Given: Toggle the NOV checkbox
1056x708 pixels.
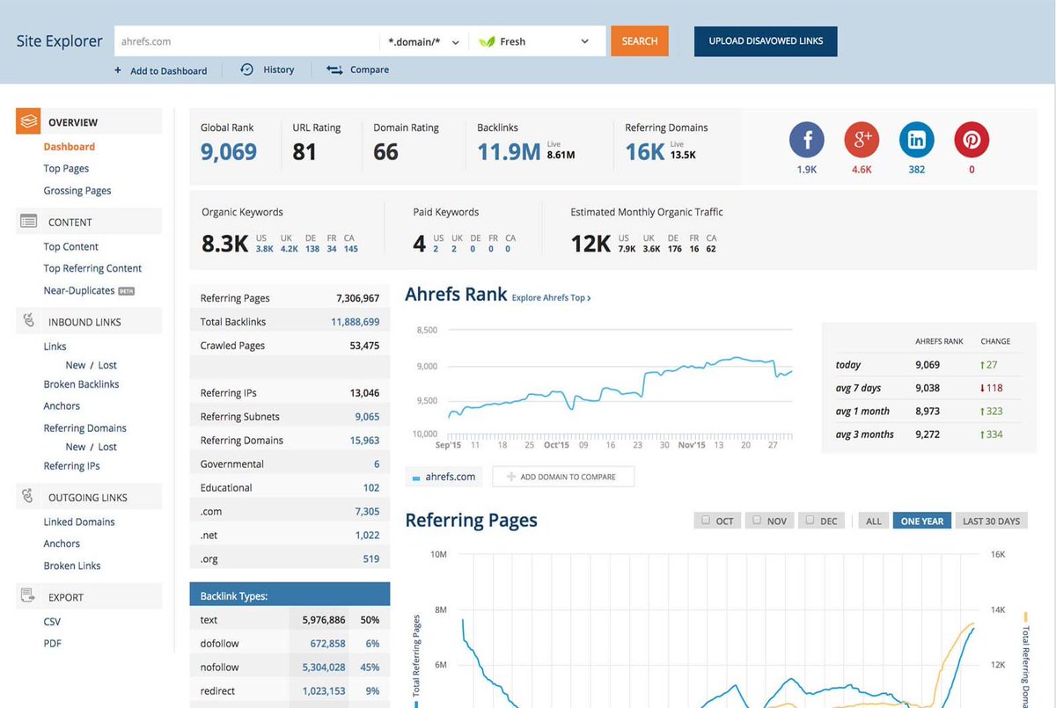Looking at the screenshot, I should [x=757, y=521].
